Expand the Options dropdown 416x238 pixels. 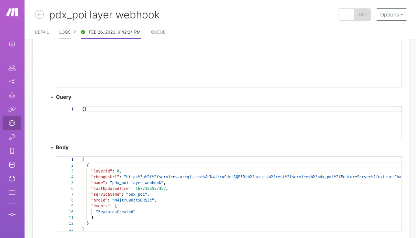click(x=391, y=15)
